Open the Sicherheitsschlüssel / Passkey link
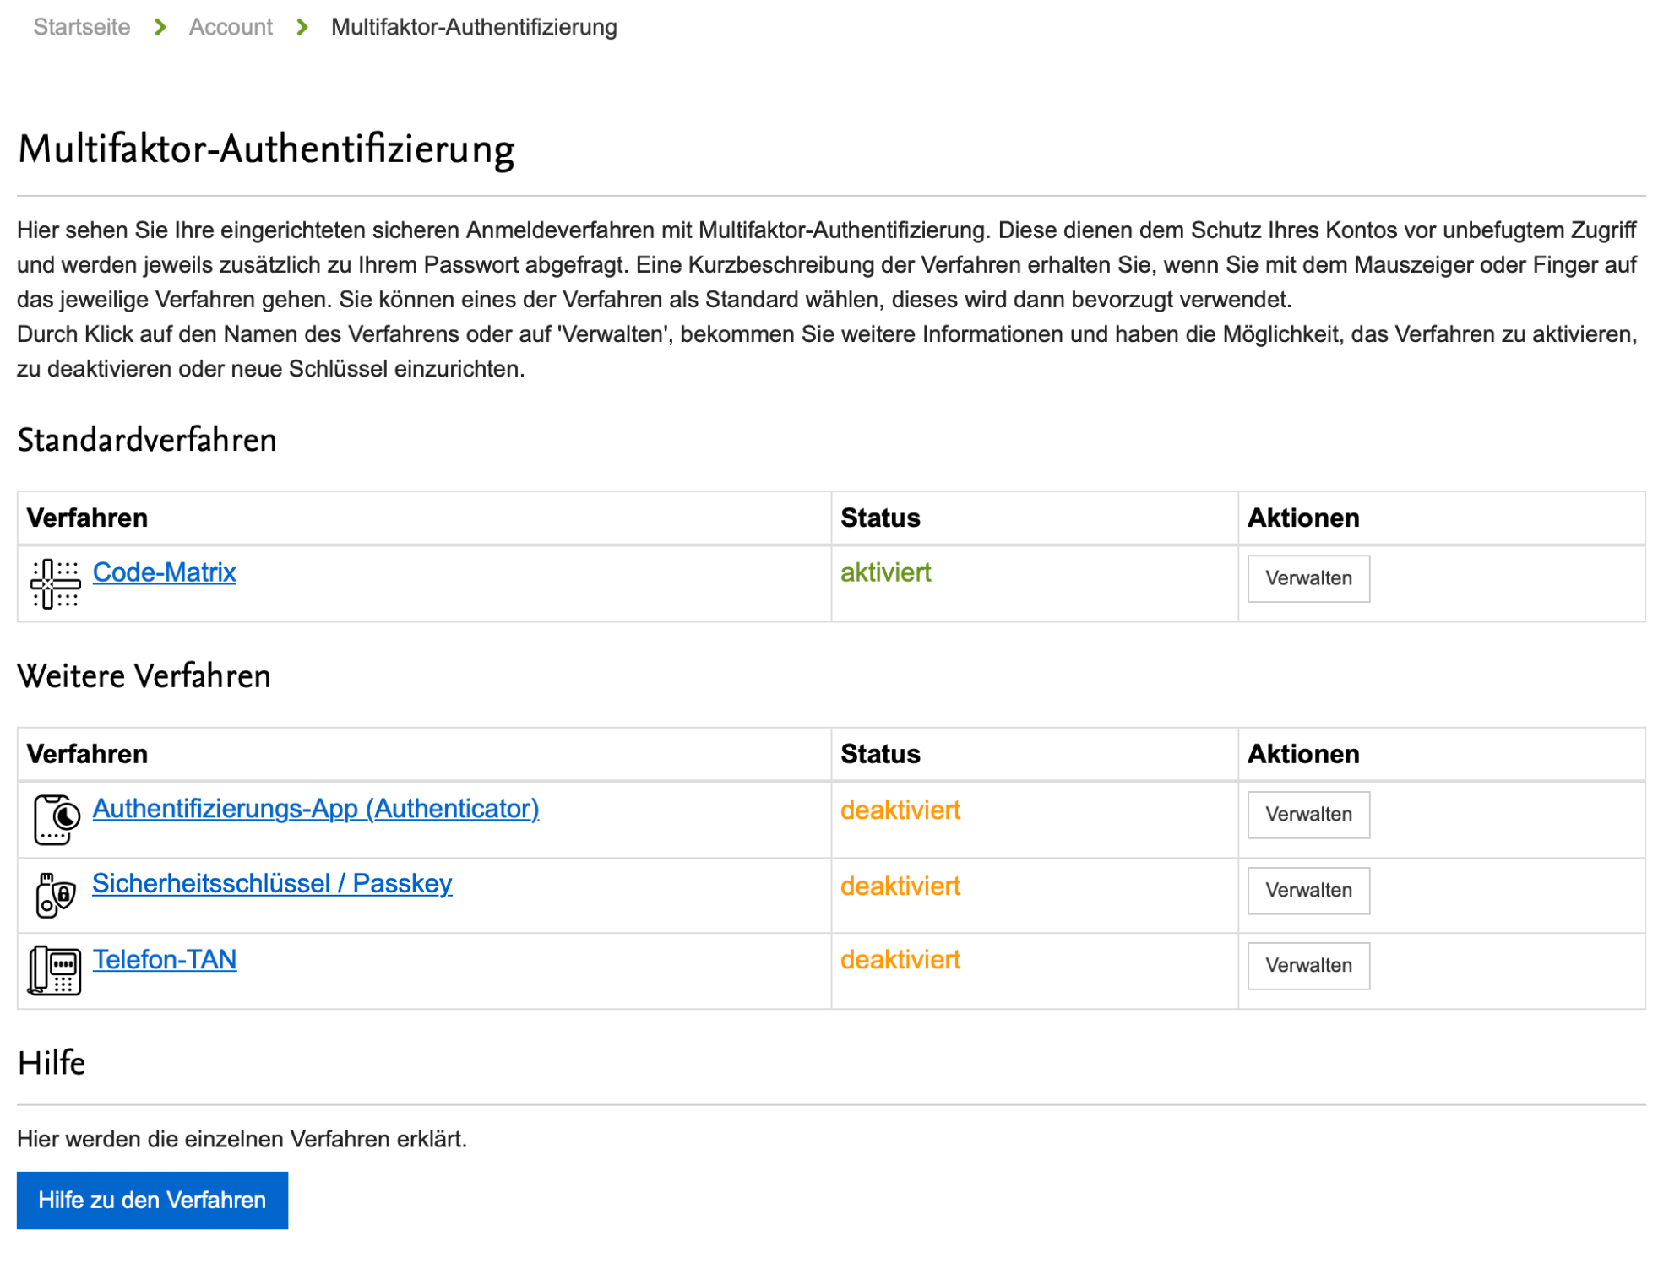 pos(272,883)
